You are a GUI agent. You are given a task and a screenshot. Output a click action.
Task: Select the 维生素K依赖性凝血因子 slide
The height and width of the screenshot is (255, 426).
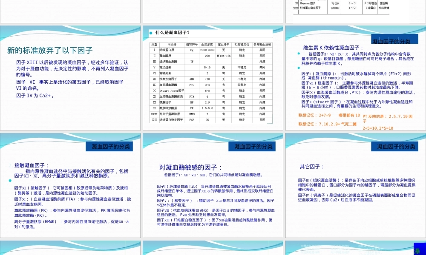tap(356, 78)
